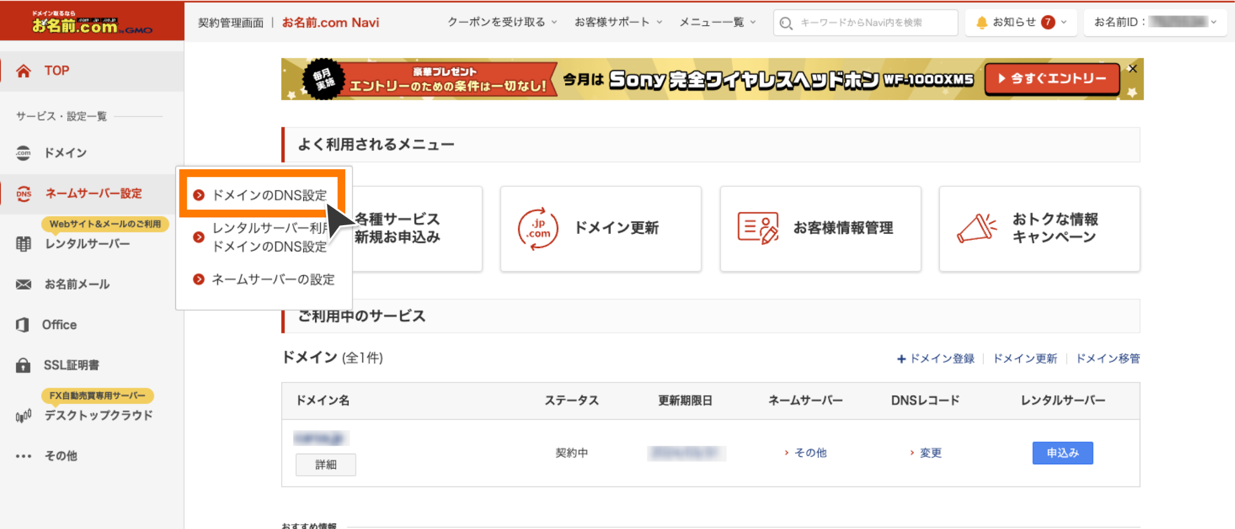1235x529 pixels.
Task: Click the SSL証明書 lock icon
Action: 23,365
